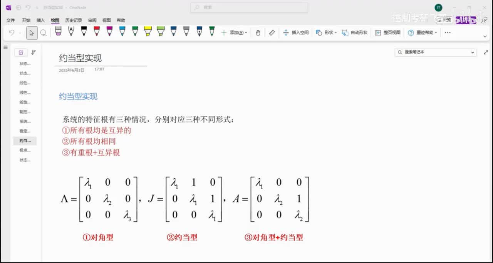This screenshot has height=263, width=493.
Task: Toggle 自动形状 auto shapes
Action: point(355,33)
